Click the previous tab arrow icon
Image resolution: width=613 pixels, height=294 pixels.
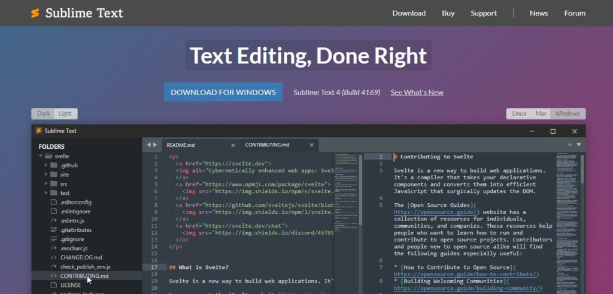tap(148, 145)
